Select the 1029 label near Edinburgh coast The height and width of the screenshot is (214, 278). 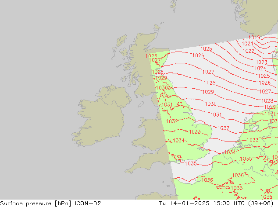pos(161,78)
